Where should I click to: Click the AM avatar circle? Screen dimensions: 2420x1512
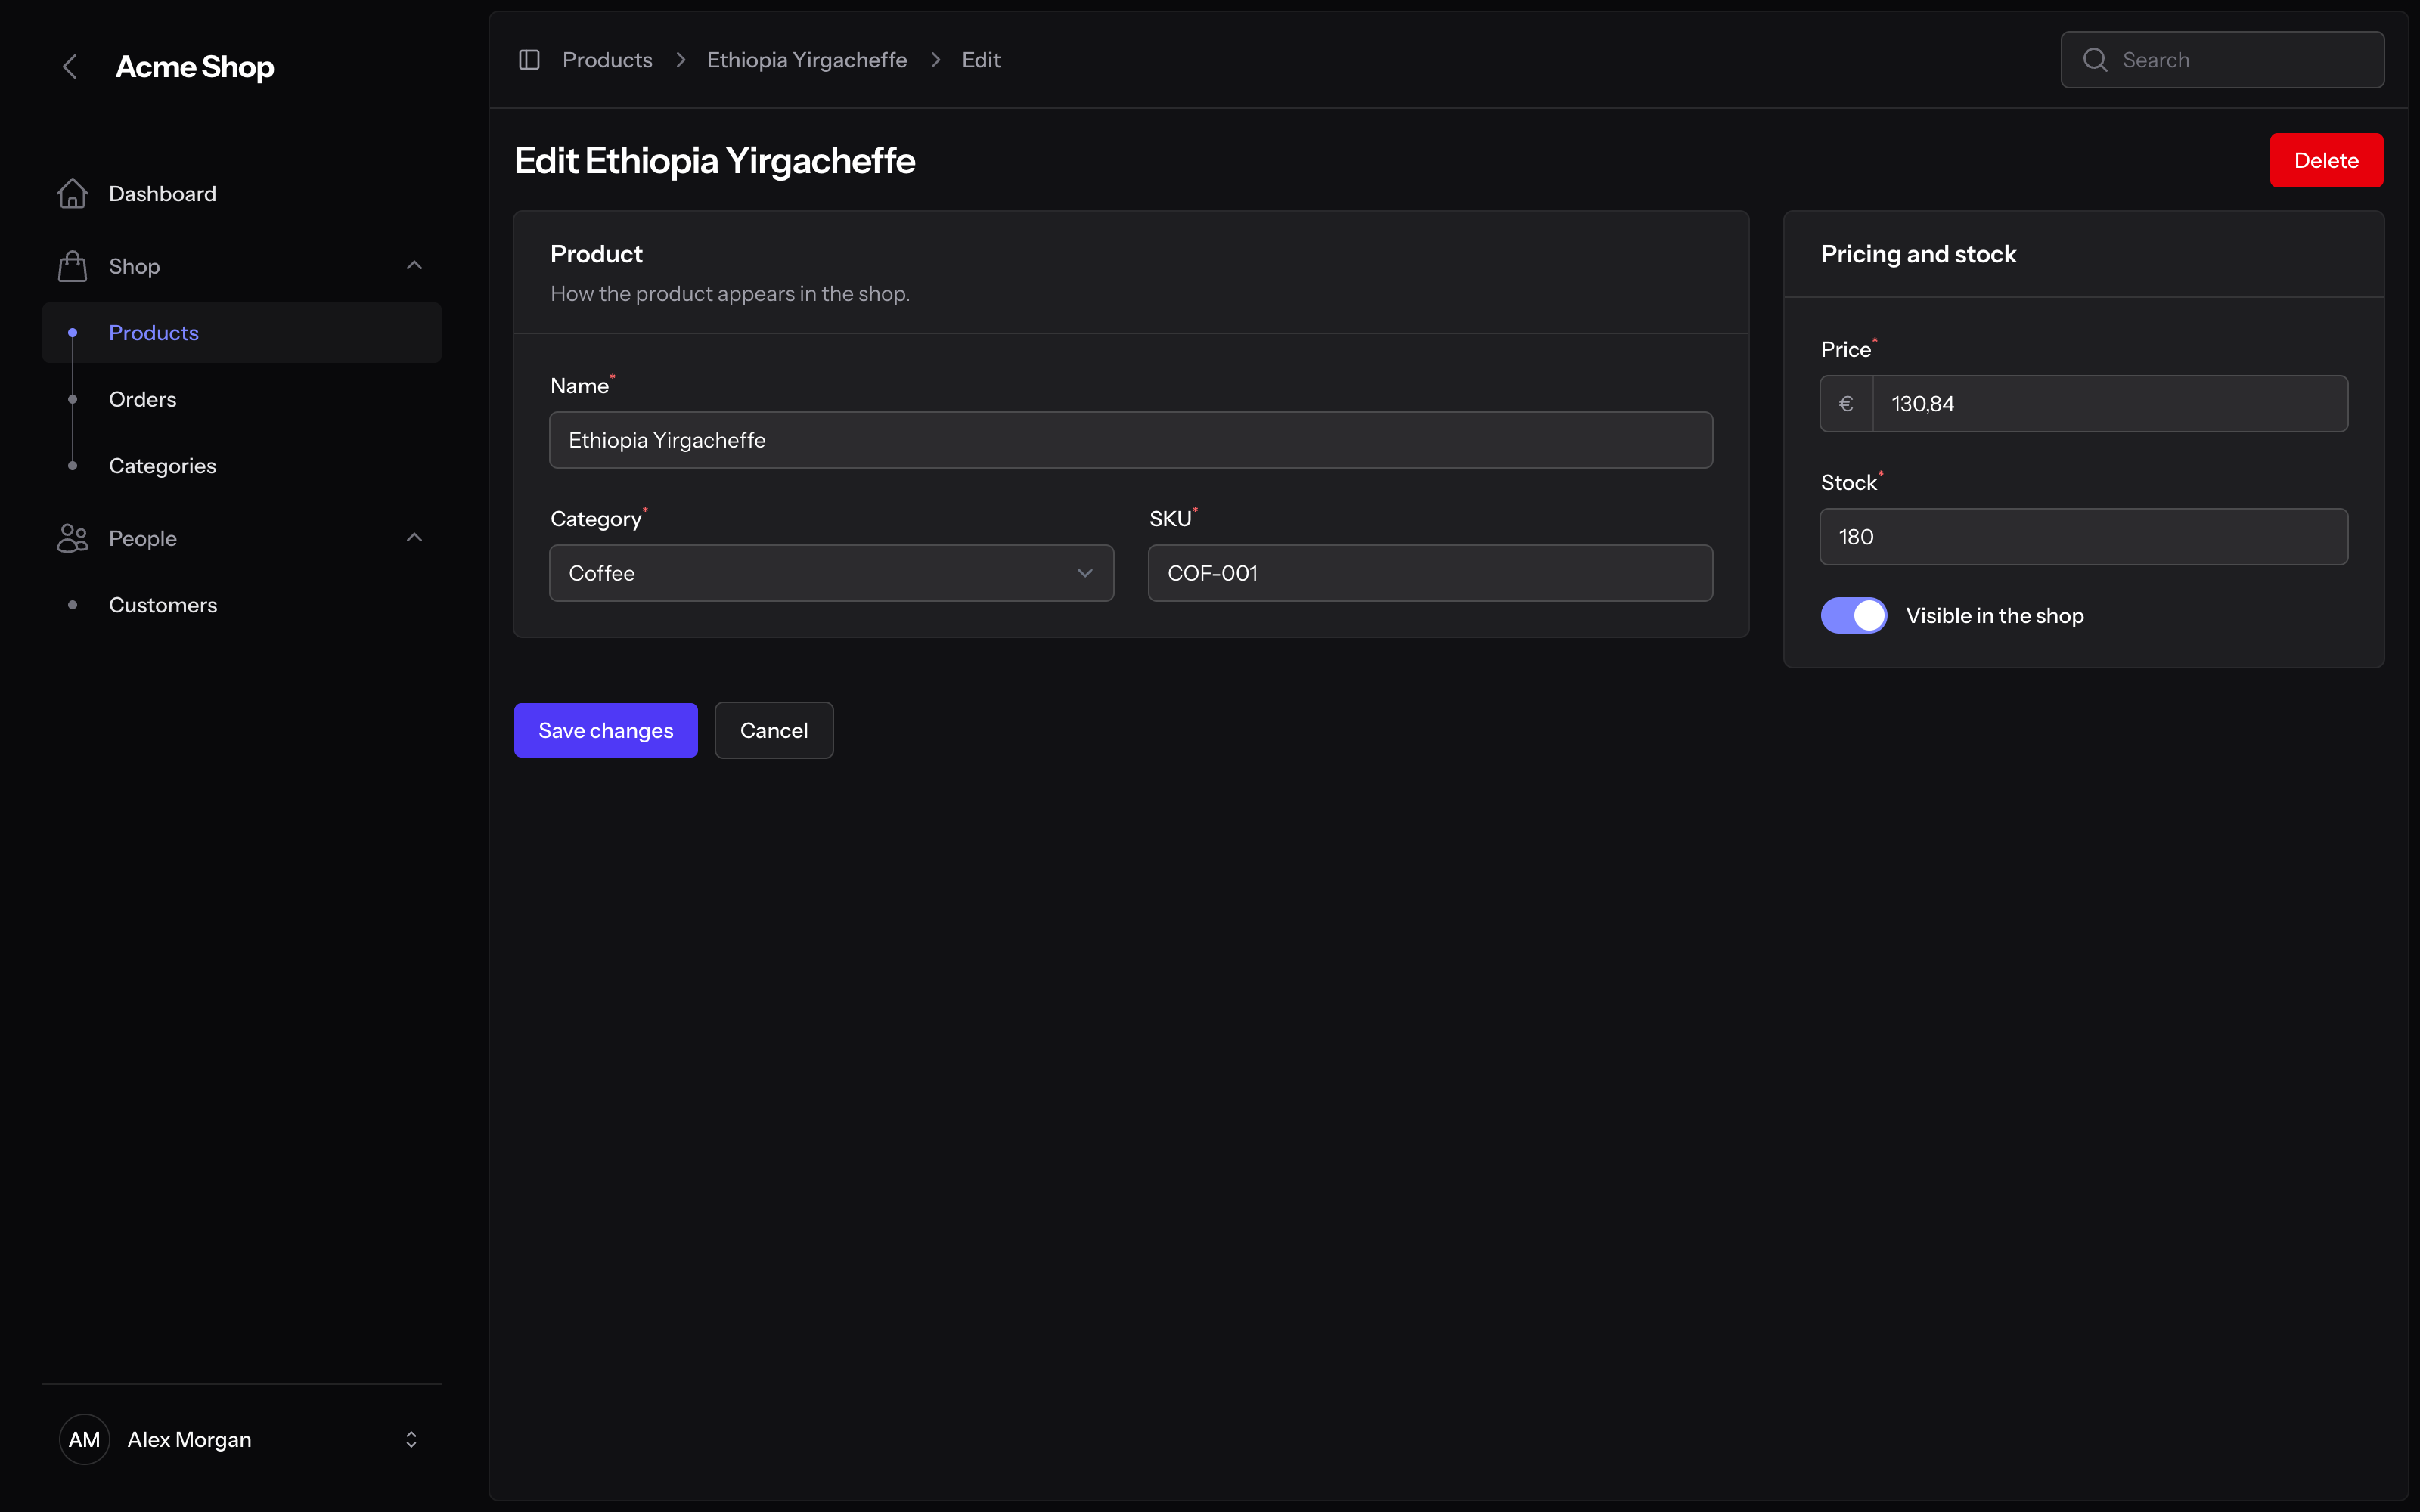[x=84, y=1439]
